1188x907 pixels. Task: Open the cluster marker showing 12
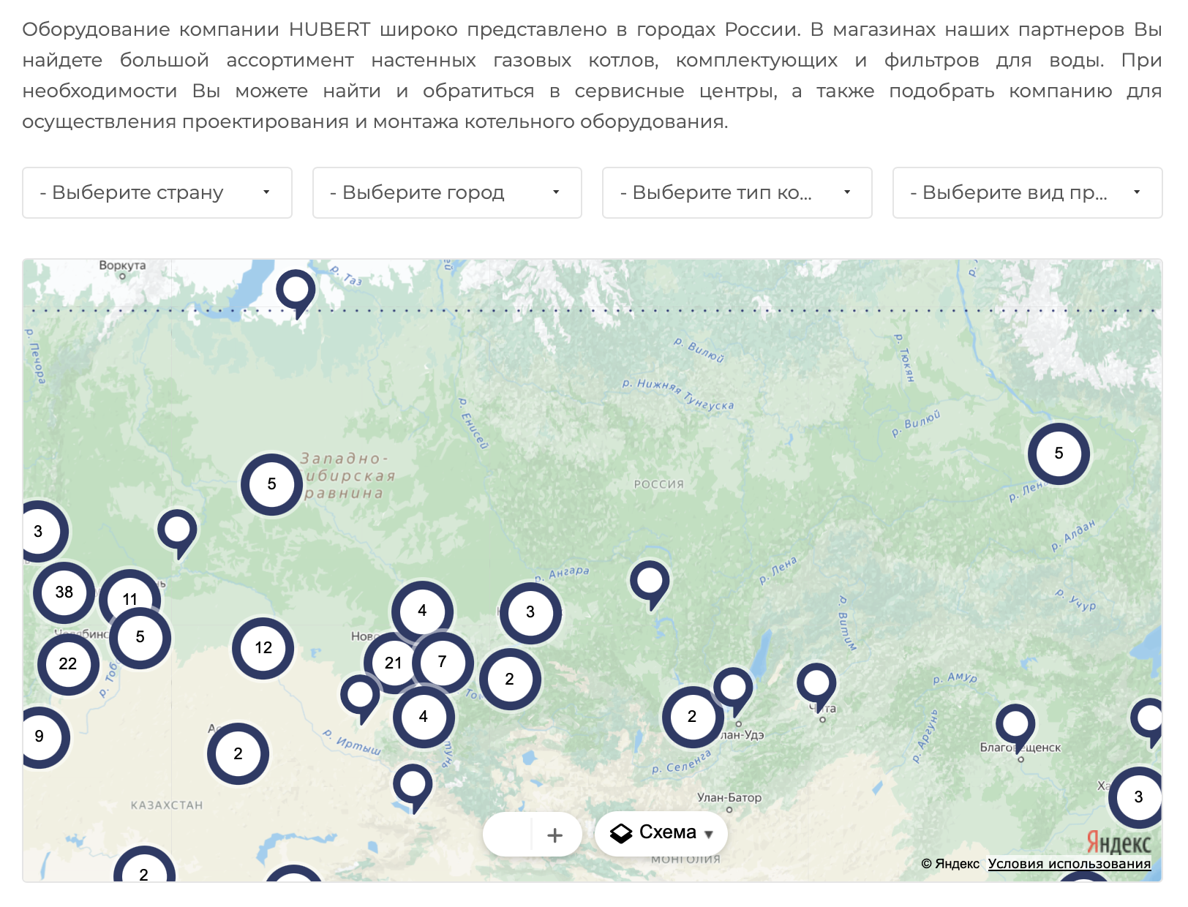coord(263,648)
